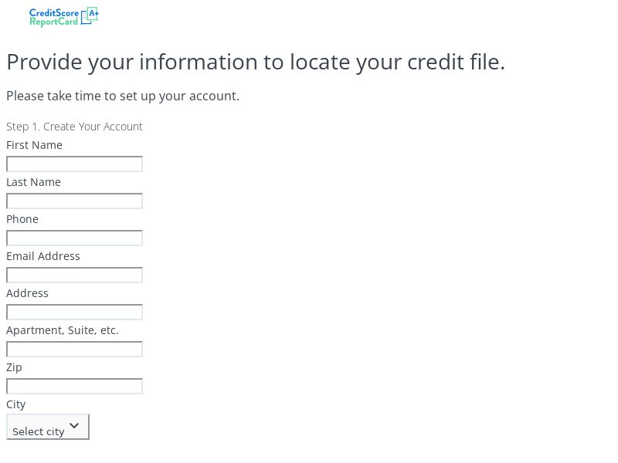Viewport: 618px width, 463px height.
Task: Click the Step 1. Create Your Account text
Action: coord(74,126)
